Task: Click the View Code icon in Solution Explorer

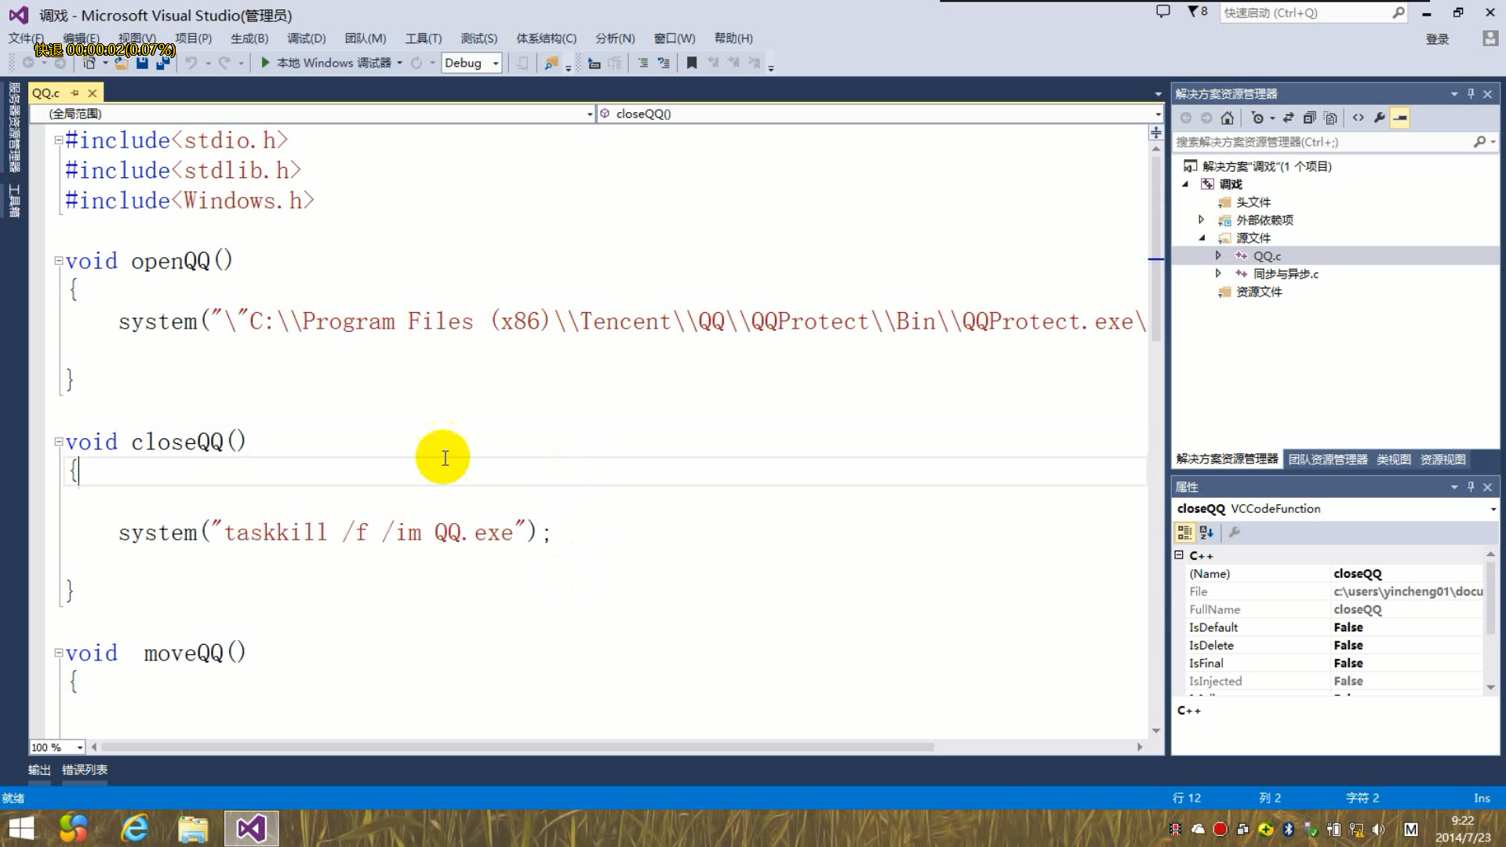Action: point(1358,118)
